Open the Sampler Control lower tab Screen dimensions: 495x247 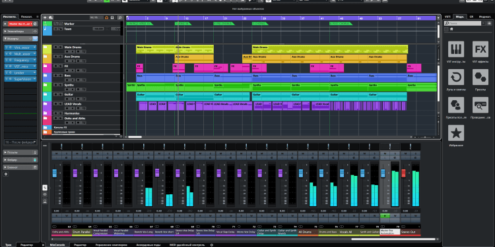[112, 245]
